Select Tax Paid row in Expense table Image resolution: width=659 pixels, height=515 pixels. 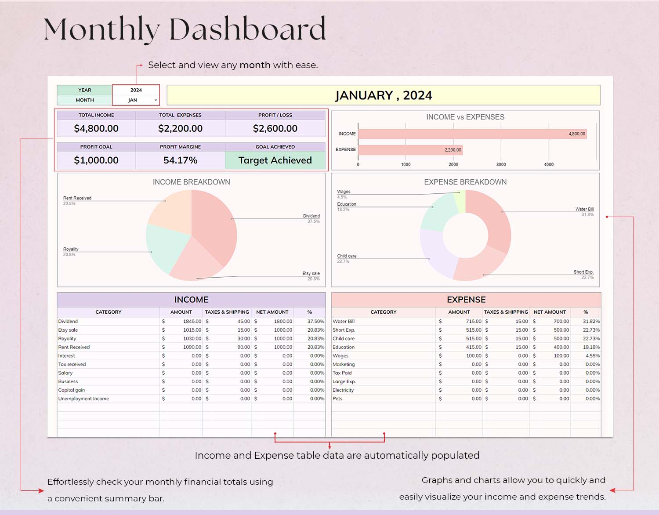466,373
